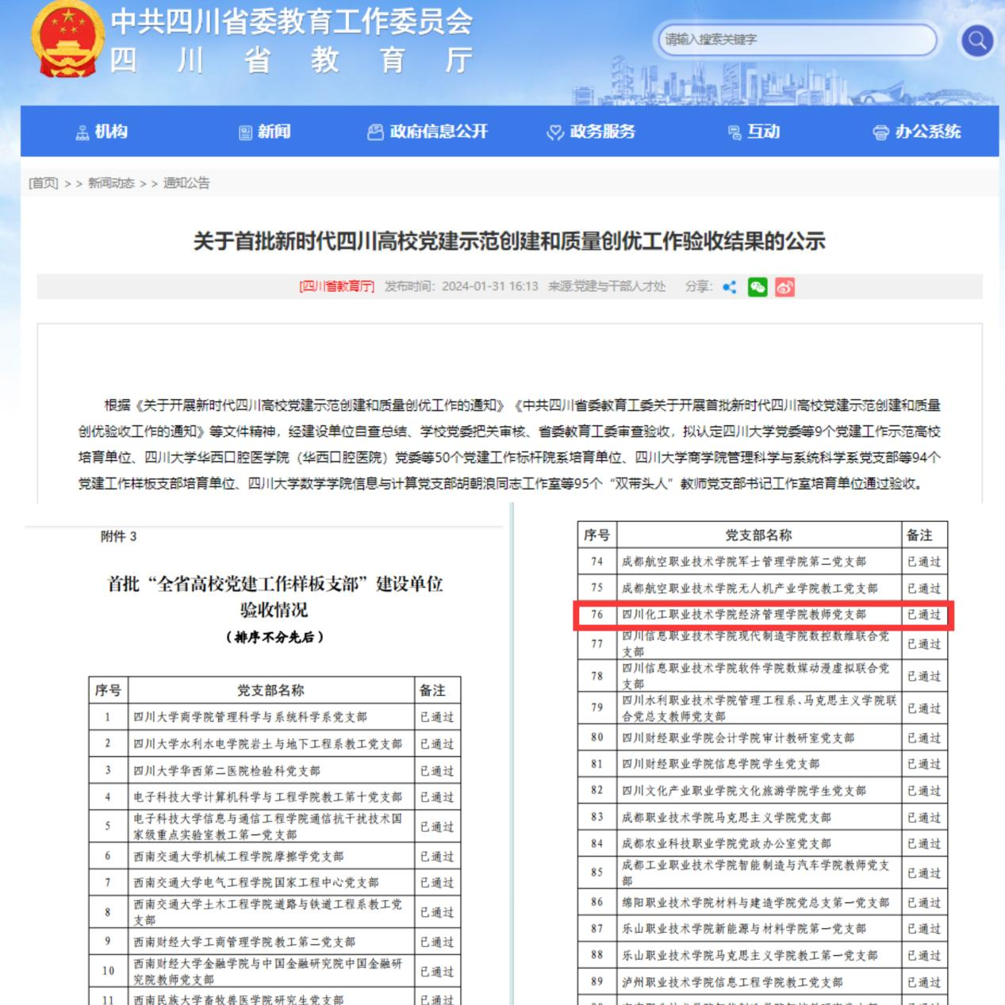
Task: Open the 通知公告 breadcrumb link
Action: coord(186,183)
